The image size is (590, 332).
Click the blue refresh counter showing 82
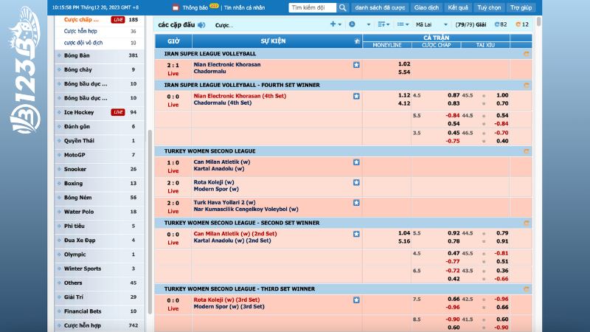(500, 24)
